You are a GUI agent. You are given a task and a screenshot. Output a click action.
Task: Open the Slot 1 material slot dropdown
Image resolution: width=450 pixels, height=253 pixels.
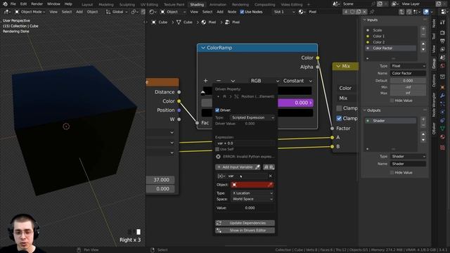[284, 12]
